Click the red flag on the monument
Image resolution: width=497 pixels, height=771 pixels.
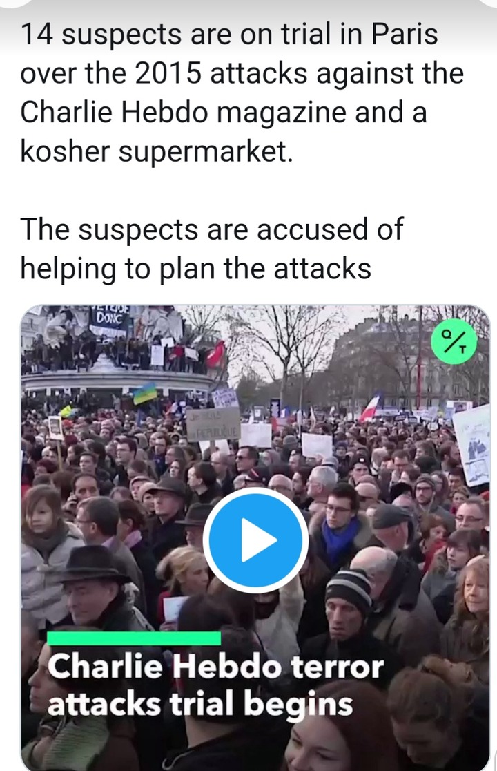(216, 355)
